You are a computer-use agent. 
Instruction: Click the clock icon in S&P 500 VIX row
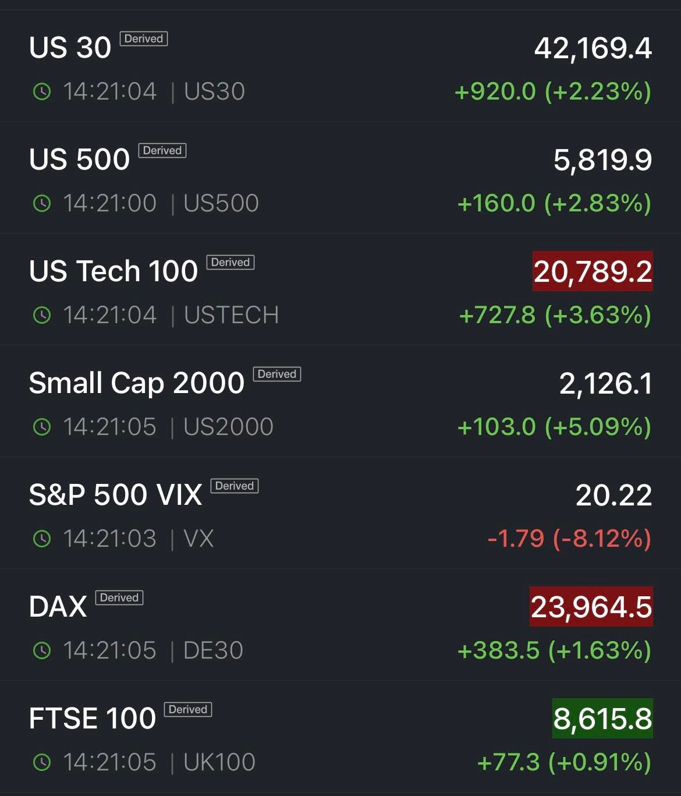(42, 539)
